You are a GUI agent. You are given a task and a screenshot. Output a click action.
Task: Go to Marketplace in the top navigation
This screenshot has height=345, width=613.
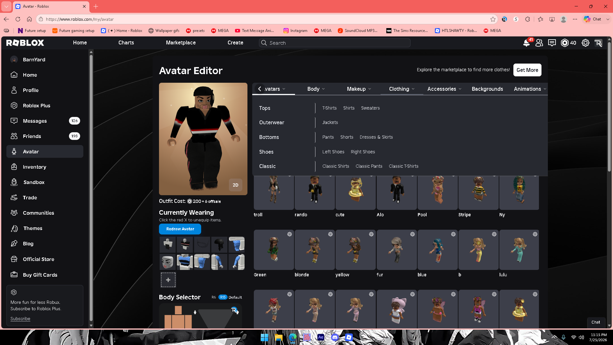181,43
